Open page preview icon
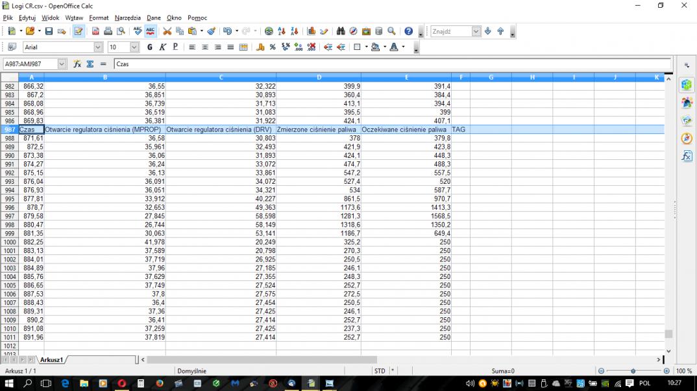The width and height of the screenshot is (697, 391). pos(121,32)
